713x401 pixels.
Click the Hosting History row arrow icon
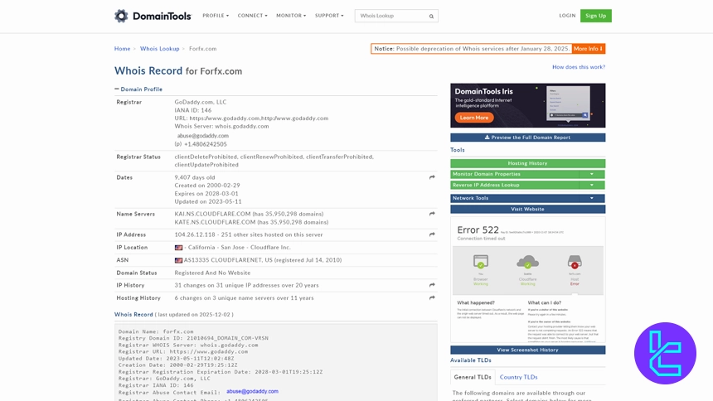coord(432,297)
